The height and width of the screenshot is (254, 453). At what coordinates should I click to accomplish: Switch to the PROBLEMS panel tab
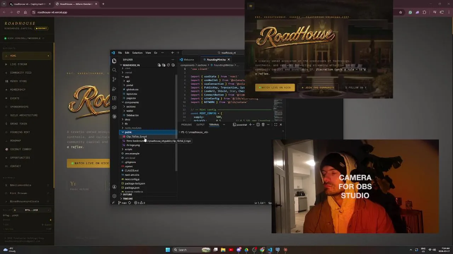coord(187,125)
